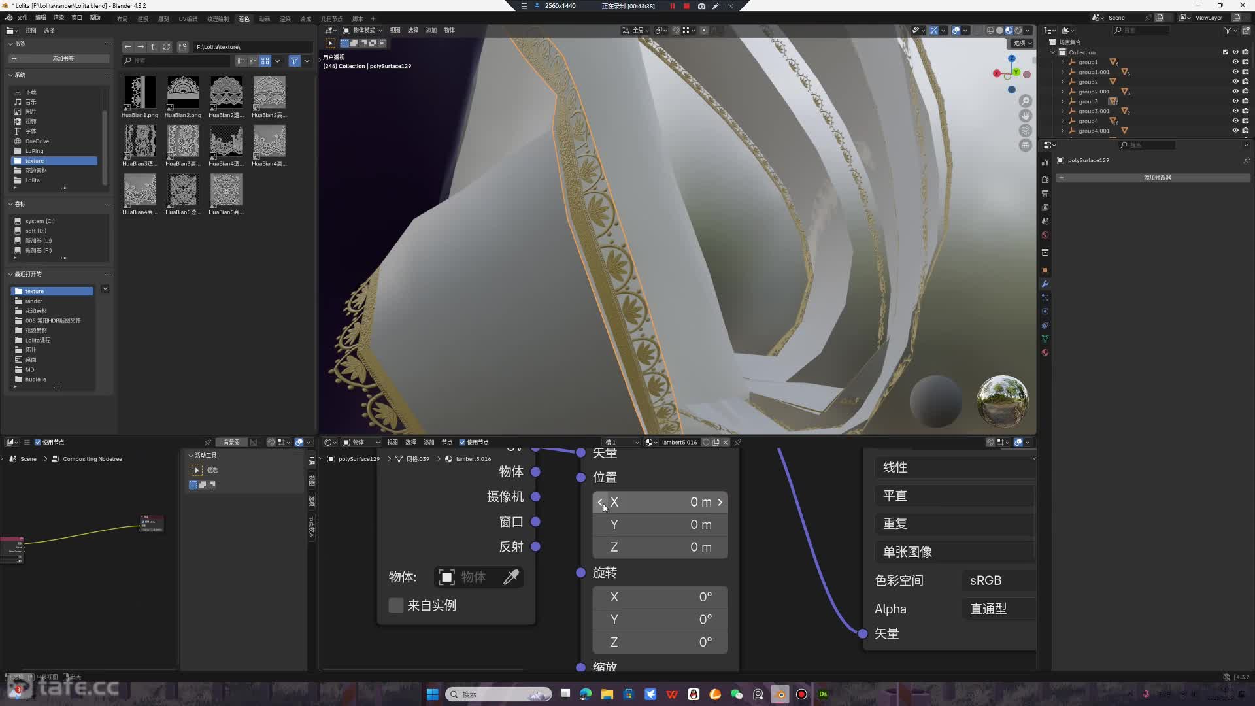Click 位置 Z value field
Image resolution: width=1255 pixels, height=706 pixels.
(x=660, y=547)
